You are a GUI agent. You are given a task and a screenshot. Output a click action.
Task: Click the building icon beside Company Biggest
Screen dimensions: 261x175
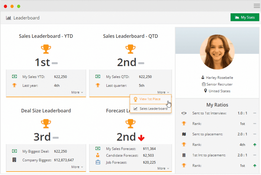pos(14,160)
